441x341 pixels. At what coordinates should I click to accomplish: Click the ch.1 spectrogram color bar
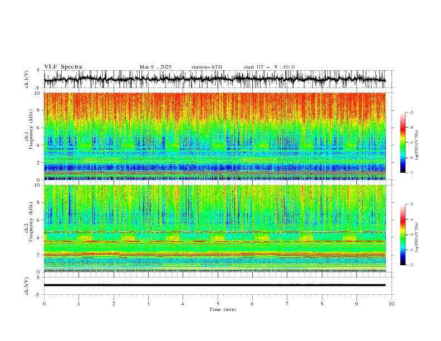click(x=403, y=142)
